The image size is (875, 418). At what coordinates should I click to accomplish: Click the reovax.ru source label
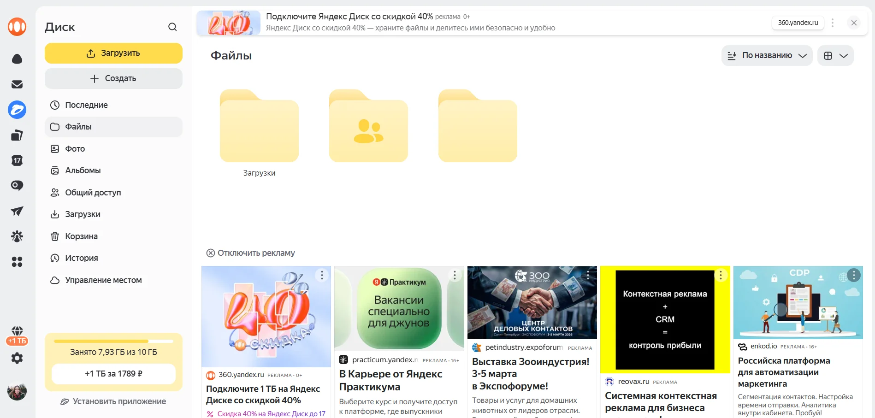point(633,381)
